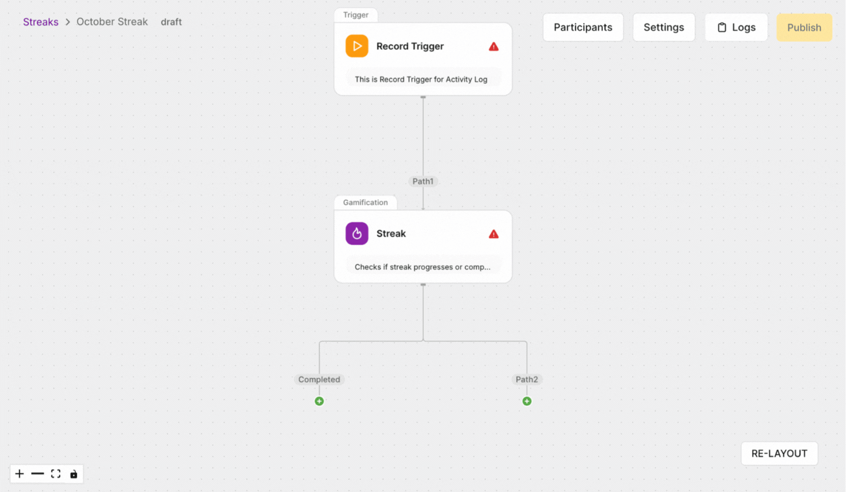Click the Gamification tab label on node

tap(365, 202)
